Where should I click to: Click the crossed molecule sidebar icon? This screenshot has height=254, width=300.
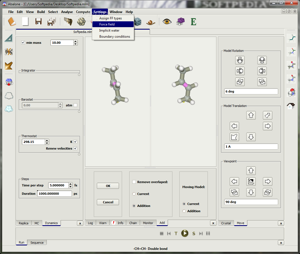click(x=9, y=52)
